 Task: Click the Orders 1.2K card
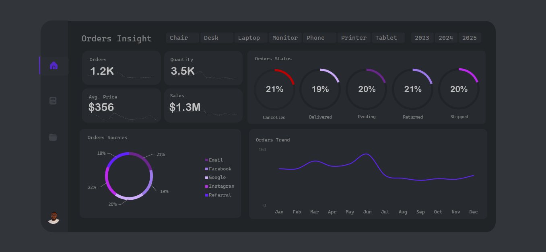pyautogui.click(x=122, y=68)
